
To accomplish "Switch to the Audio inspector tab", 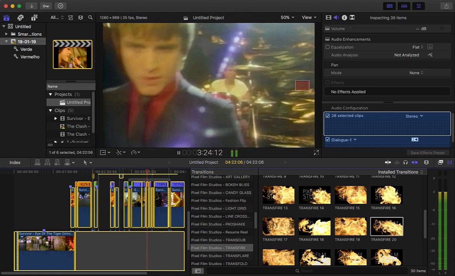I will (x=336, y=18).
